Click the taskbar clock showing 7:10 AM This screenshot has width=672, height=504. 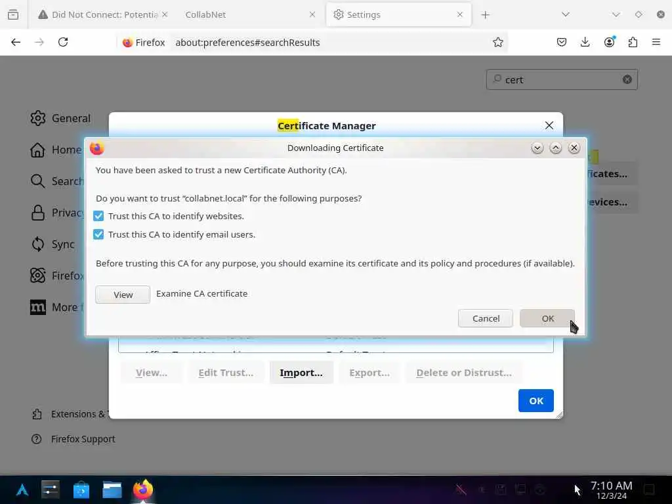click(611, 490)
